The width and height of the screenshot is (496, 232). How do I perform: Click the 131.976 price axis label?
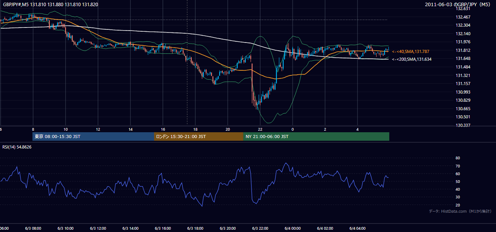pos(463,42)
